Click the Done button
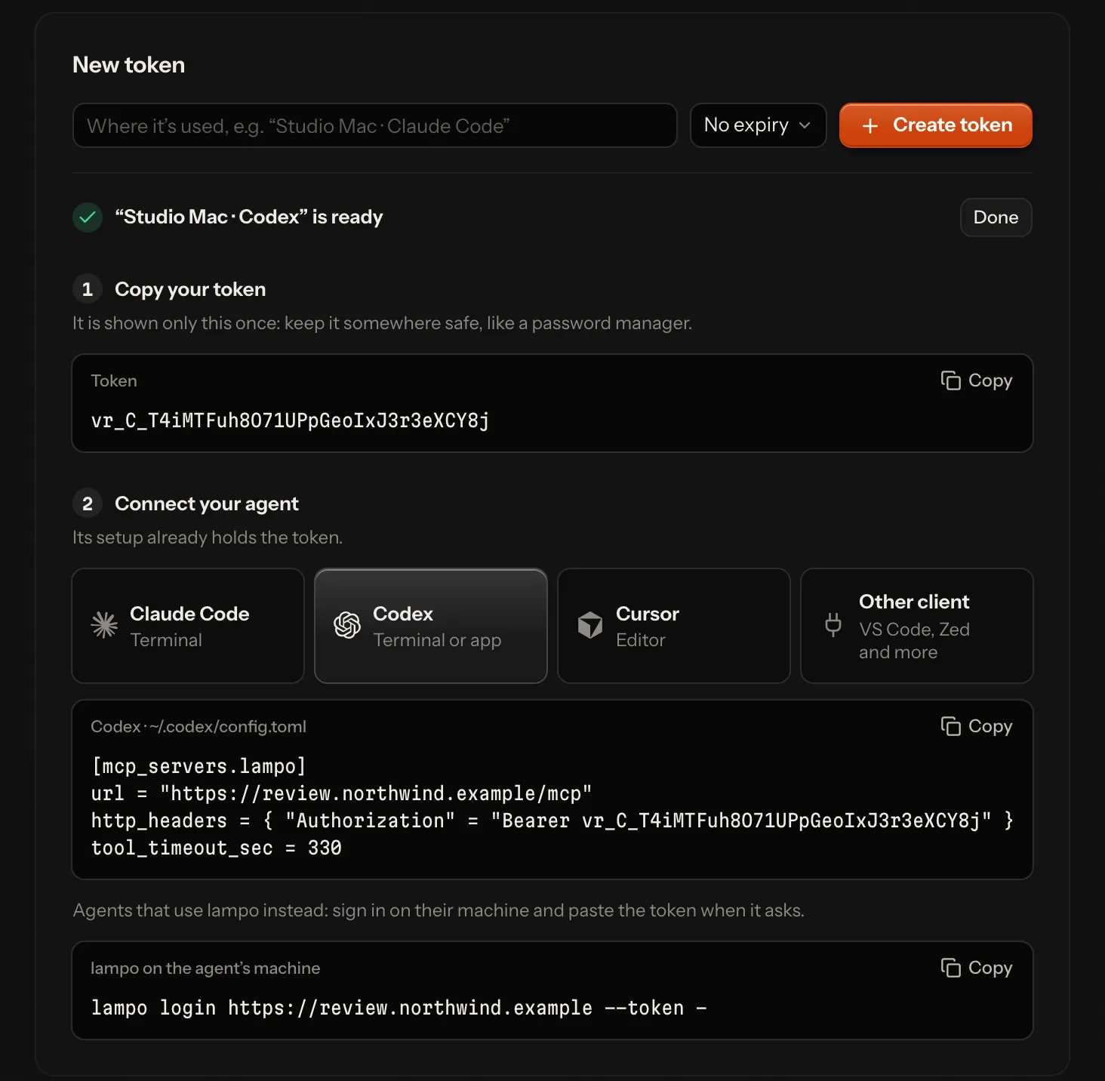This screenshot has height=1081, width=1105. point(996,217)
